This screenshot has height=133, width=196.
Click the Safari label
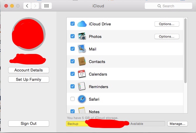94,99
